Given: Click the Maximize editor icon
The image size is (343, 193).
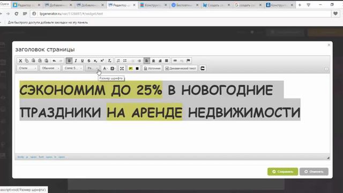Looking at the screenshot, I should 122,69.
